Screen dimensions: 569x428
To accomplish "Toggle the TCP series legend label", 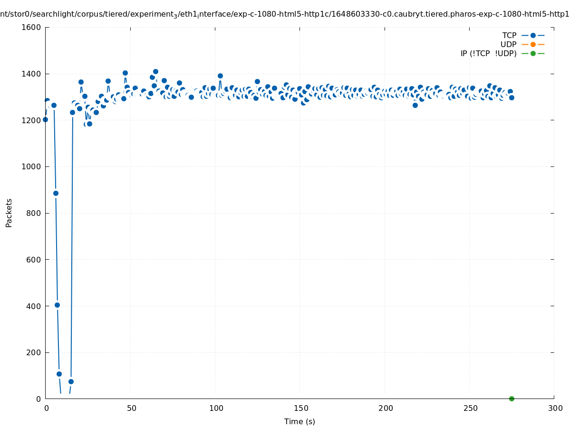I will pos(509,35).
